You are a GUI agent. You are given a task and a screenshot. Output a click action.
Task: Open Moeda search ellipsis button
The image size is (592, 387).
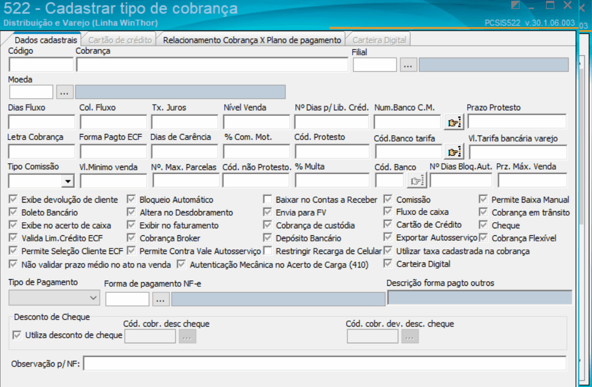tap(65, 92)
